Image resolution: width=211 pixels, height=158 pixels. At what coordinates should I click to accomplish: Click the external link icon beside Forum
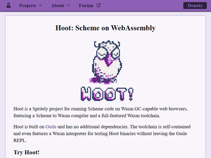tap(98, 5)
